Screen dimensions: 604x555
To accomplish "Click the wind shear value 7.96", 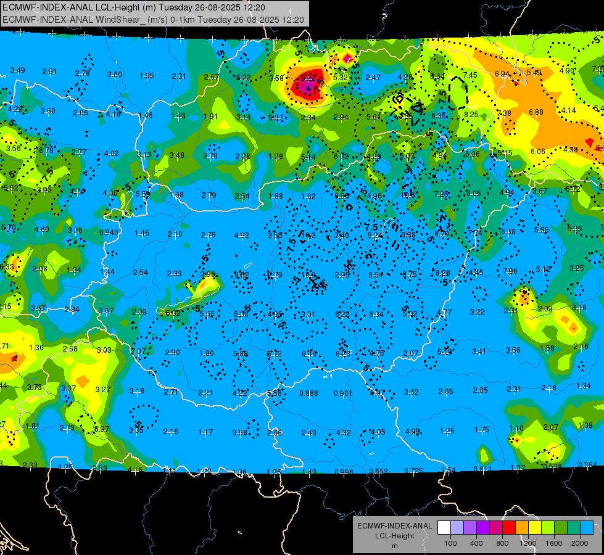I will point(510,271).
